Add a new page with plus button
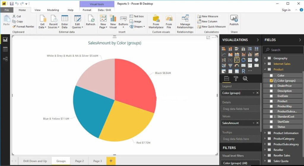 point(111,161)
